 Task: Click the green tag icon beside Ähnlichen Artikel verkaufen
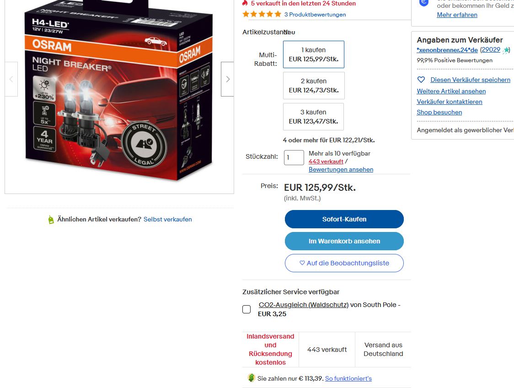click(51, 220)
